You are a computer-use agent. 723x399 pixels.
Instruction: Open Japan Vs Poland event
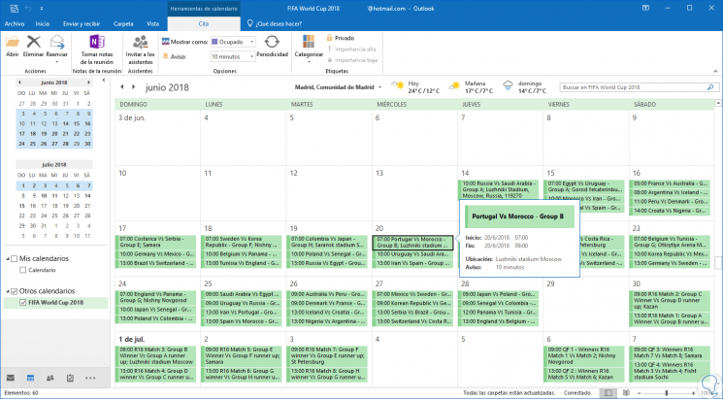(499, 294)
